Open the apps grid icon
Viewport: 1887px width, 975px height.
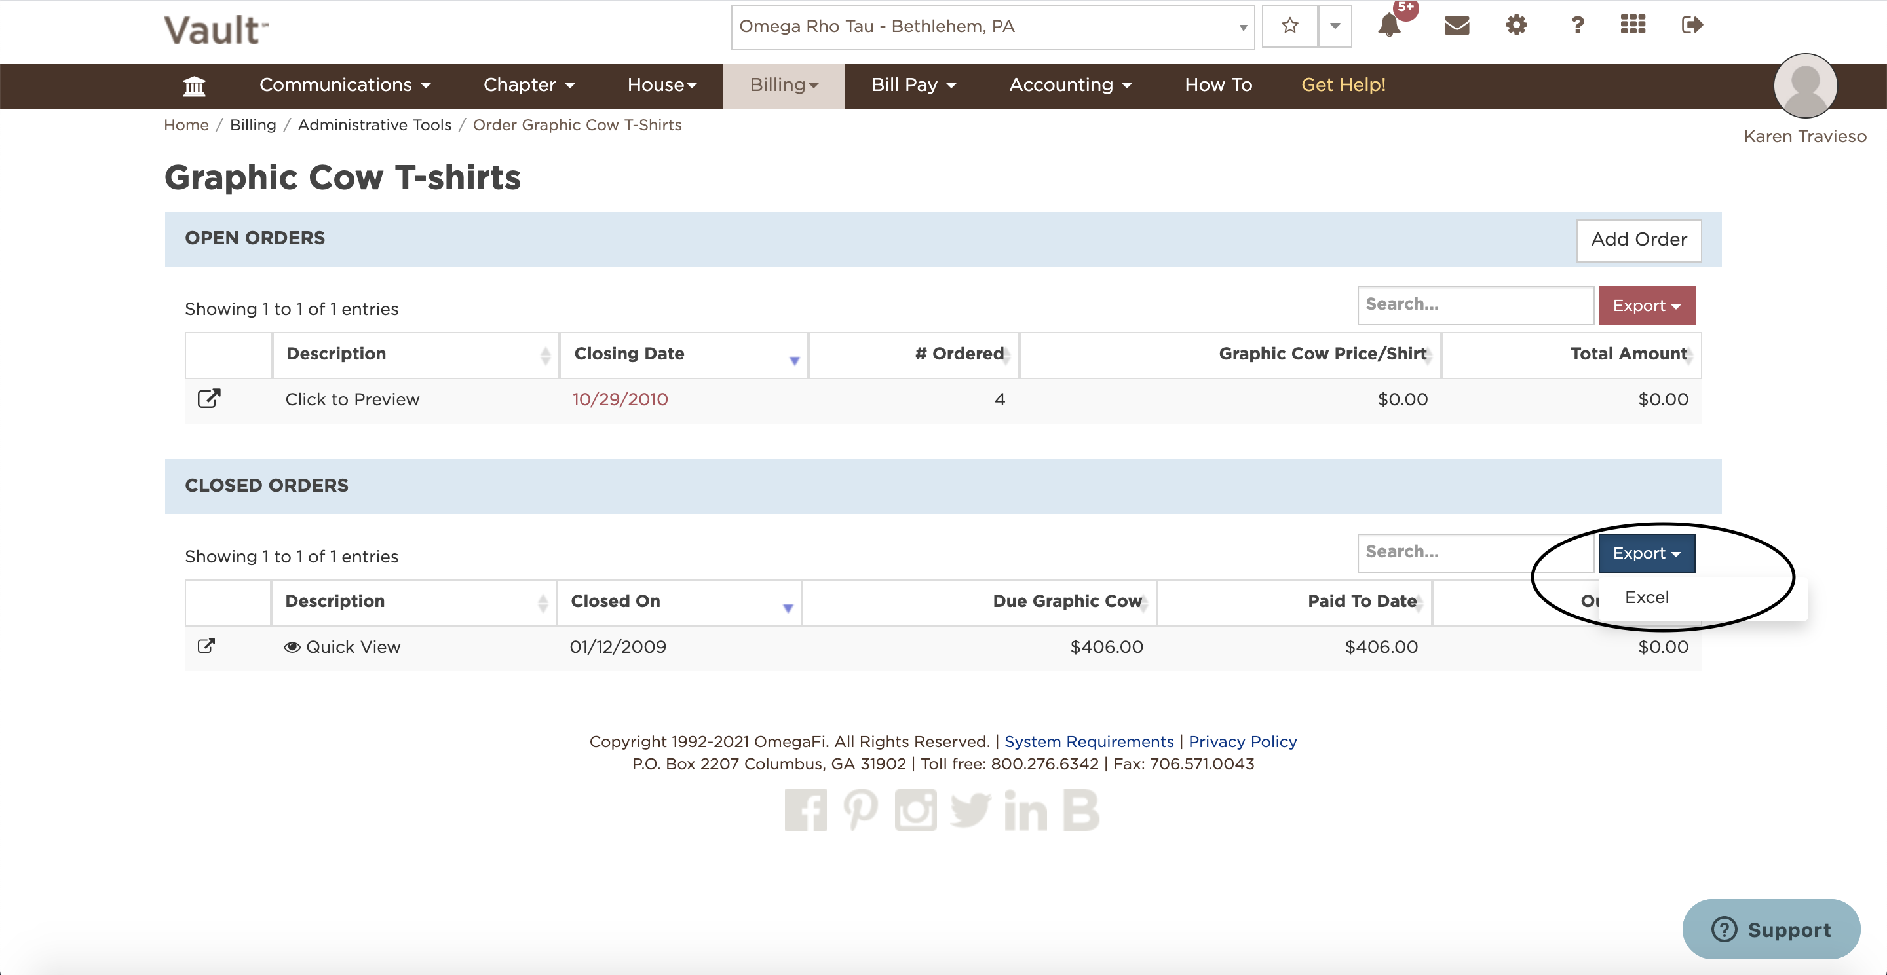tap(1633, 26)
